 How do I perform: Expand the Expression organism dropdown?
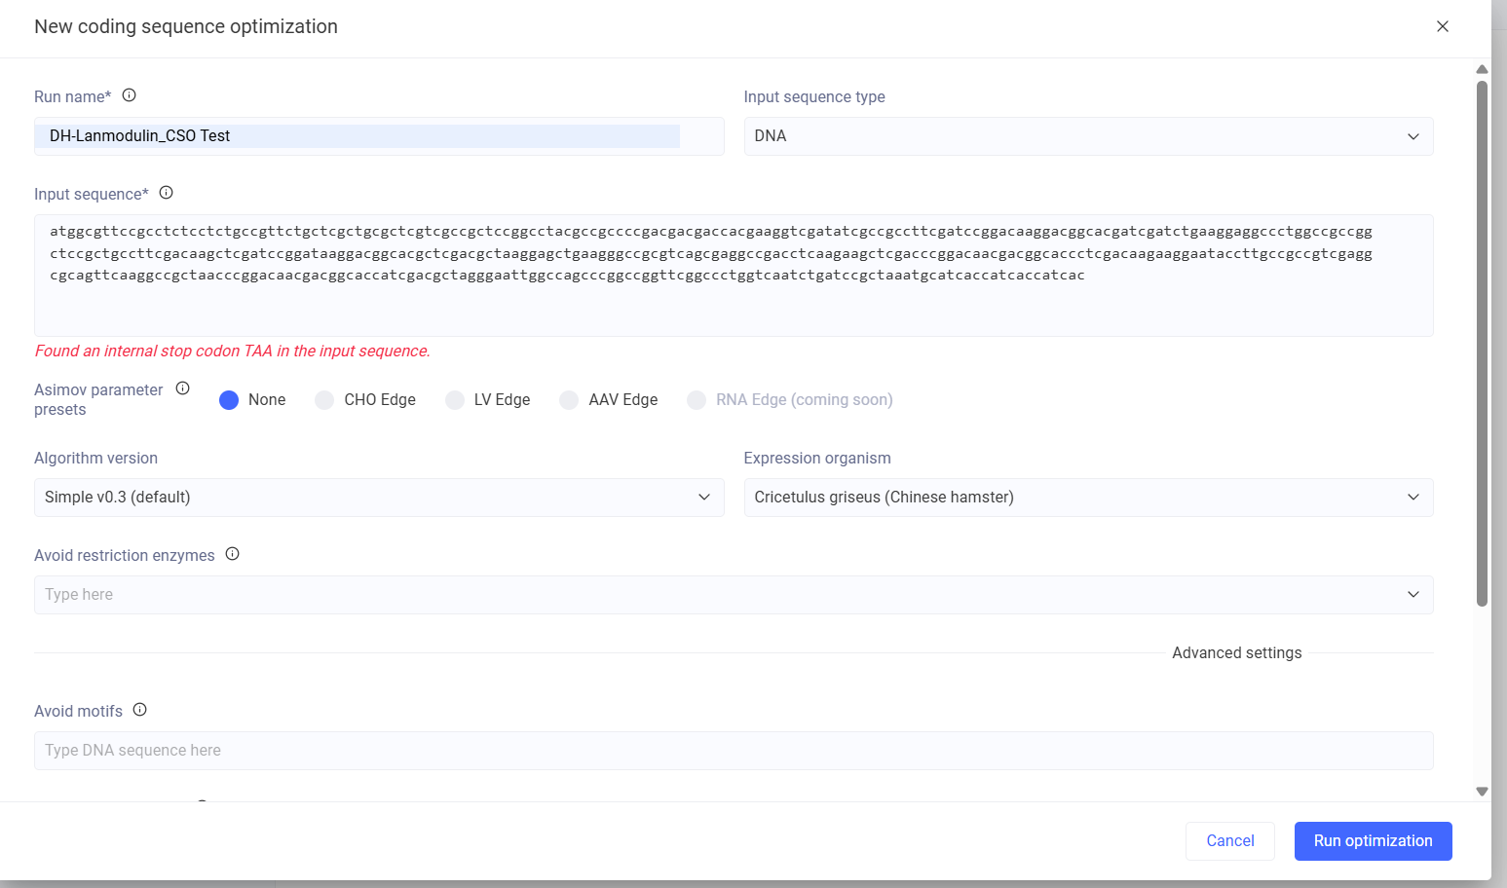click(1088, 498)
